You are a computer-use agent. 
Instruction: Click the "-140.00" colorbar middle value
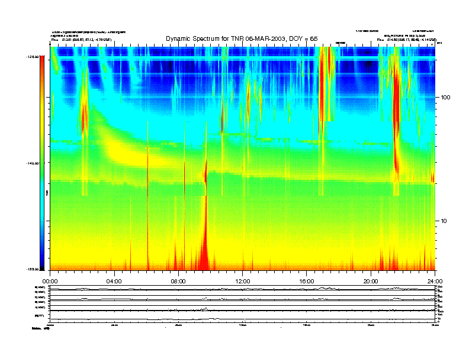click(33, 163)
